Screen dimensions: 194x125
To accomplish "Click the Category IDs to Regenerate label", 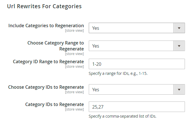I will [x=54, y=104].
